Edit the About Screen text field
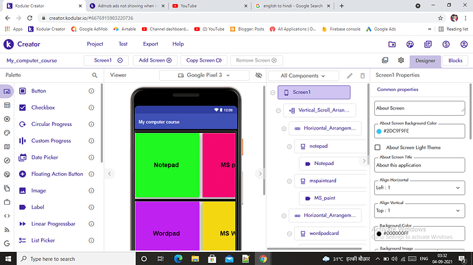This screenshot has height=265, width=473. [x=420, y=108]
